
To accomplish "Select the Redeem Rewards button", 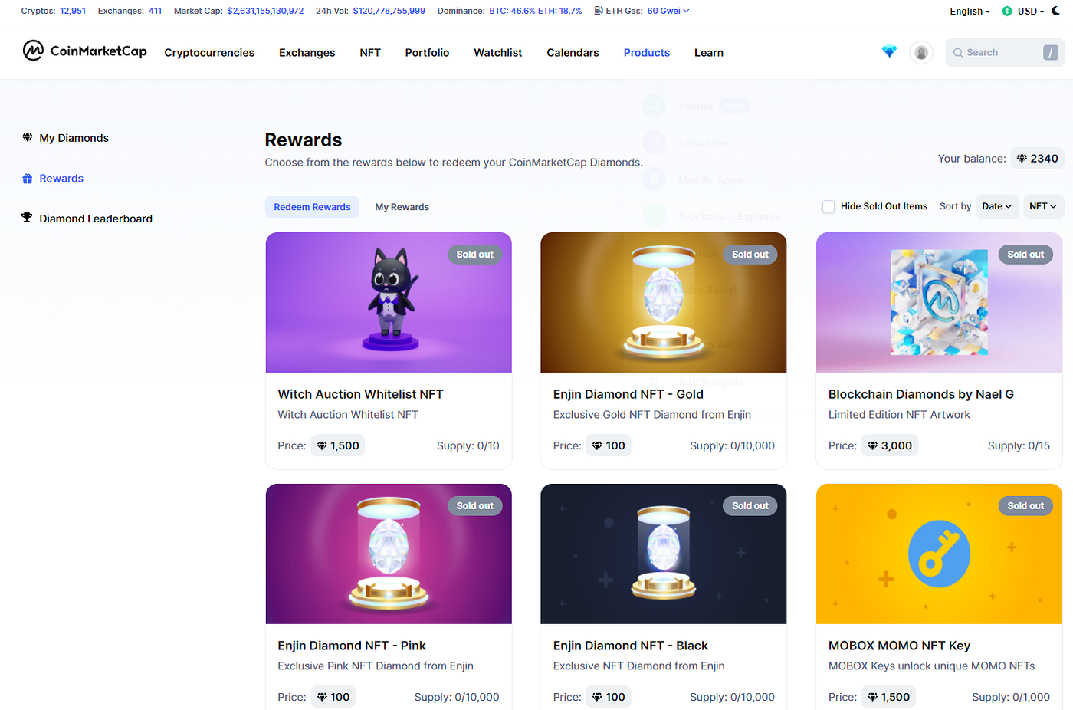I will coord(312,207).
